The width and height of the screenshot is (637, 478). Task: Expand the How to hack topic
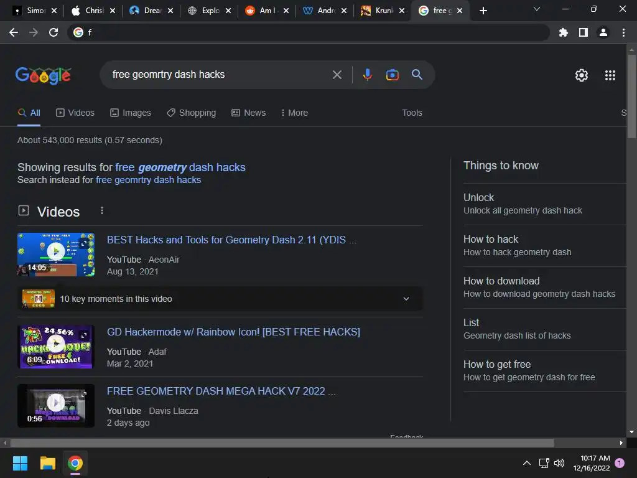(544, 245)
